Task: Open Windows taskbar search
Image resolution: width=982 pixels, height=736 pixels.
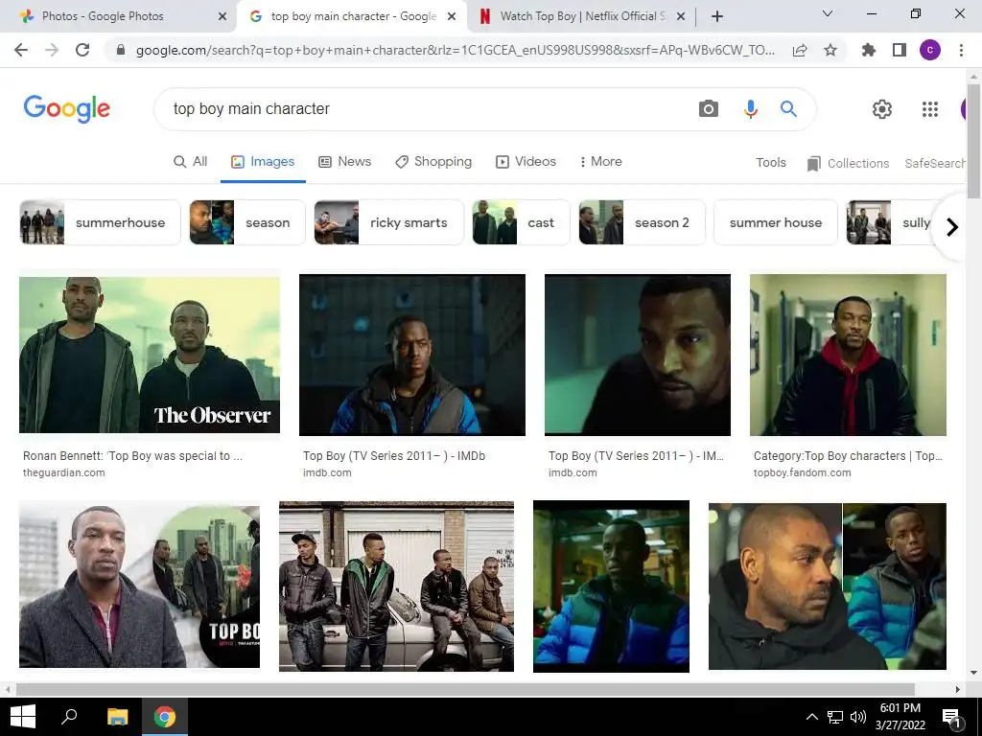Action: (x=69, y=717)
